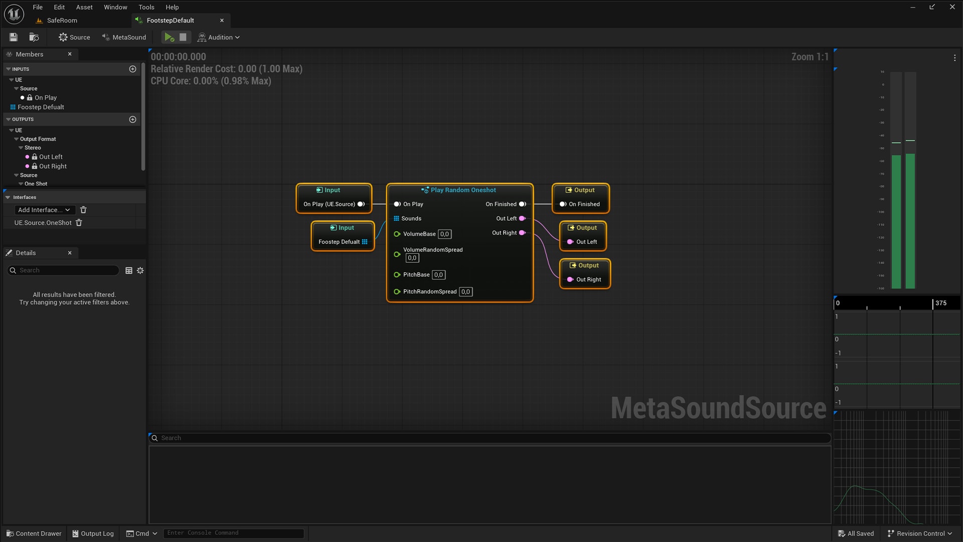Open the Window menu
Viewport: 963px width, 542px height.
(x=115, y=7)
